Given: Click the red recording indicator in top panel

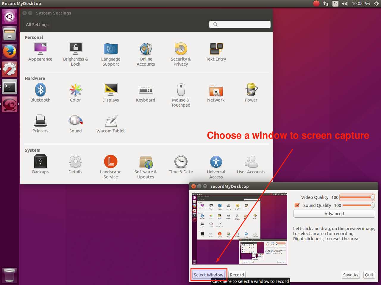Looking at the screenshot, I should (x=316, y=4).
